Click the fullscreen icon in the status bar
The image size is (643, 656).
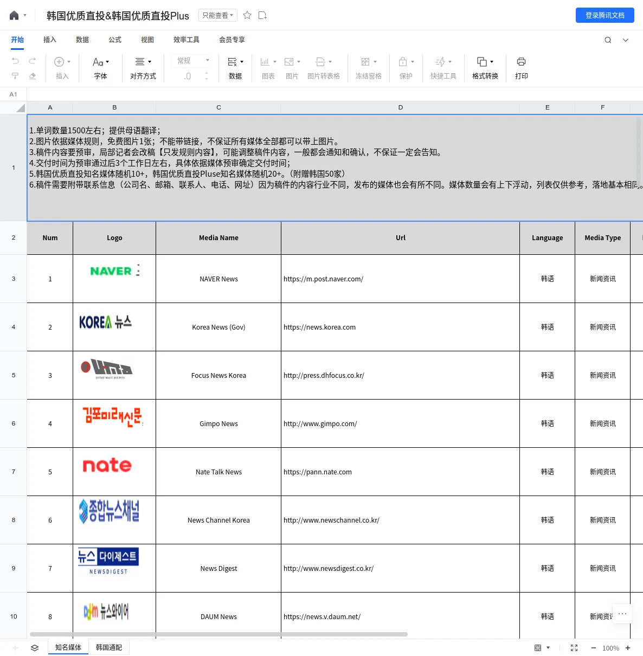click(574, 648)
